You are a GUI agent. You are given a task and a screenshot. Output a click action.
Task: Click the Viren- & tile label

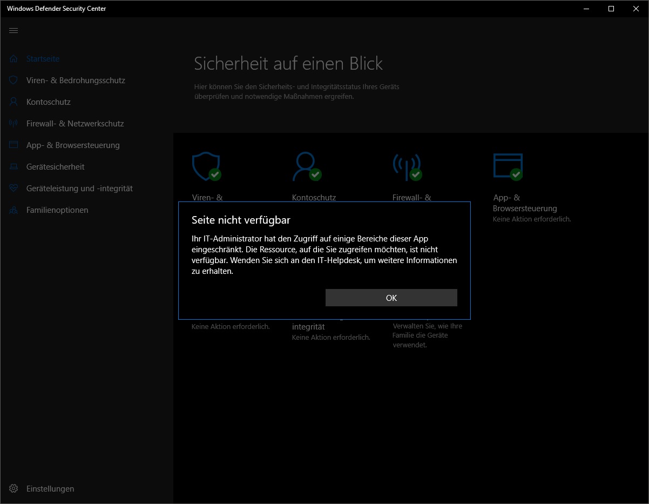click(207, 198)
